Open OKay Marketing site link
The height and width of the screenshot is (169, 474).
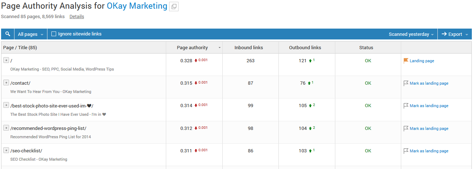[137, 6]
